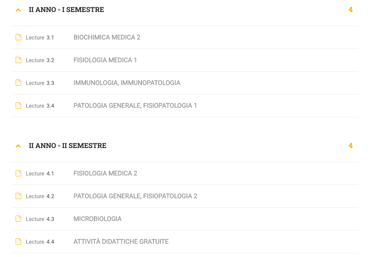The height and width of the screenshot is (257, 370).
Task: Click the II ANNO - II SEMESTRE heading
Action: (67, 145)
